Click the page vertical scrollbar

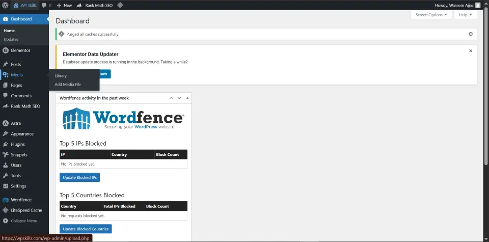pyautogui.click(x=486, y=87)
